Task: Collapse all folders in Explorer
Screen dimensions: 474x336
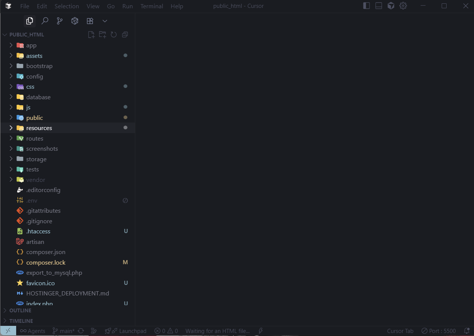Action: coord(125,34)
